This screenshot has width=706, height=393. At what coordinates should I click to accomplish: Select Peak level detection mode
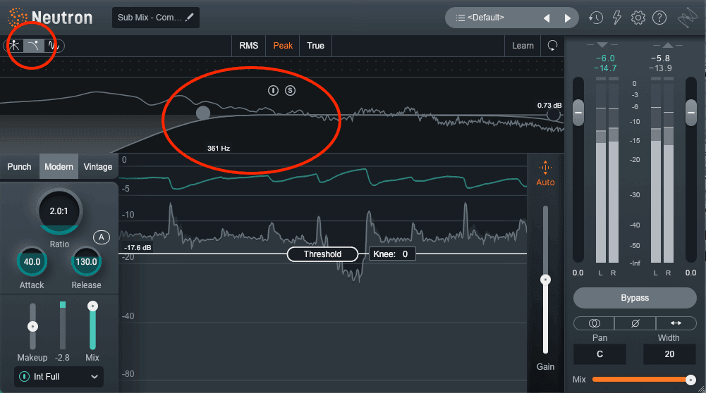tap(283, 45)
